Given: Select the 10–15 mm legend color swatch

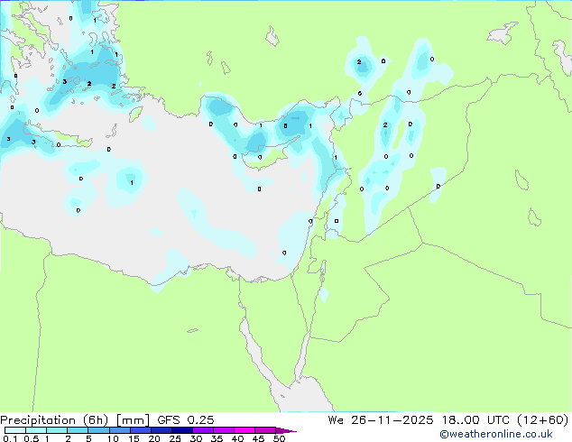Looking at the screenshot, I should pos(119,430).
